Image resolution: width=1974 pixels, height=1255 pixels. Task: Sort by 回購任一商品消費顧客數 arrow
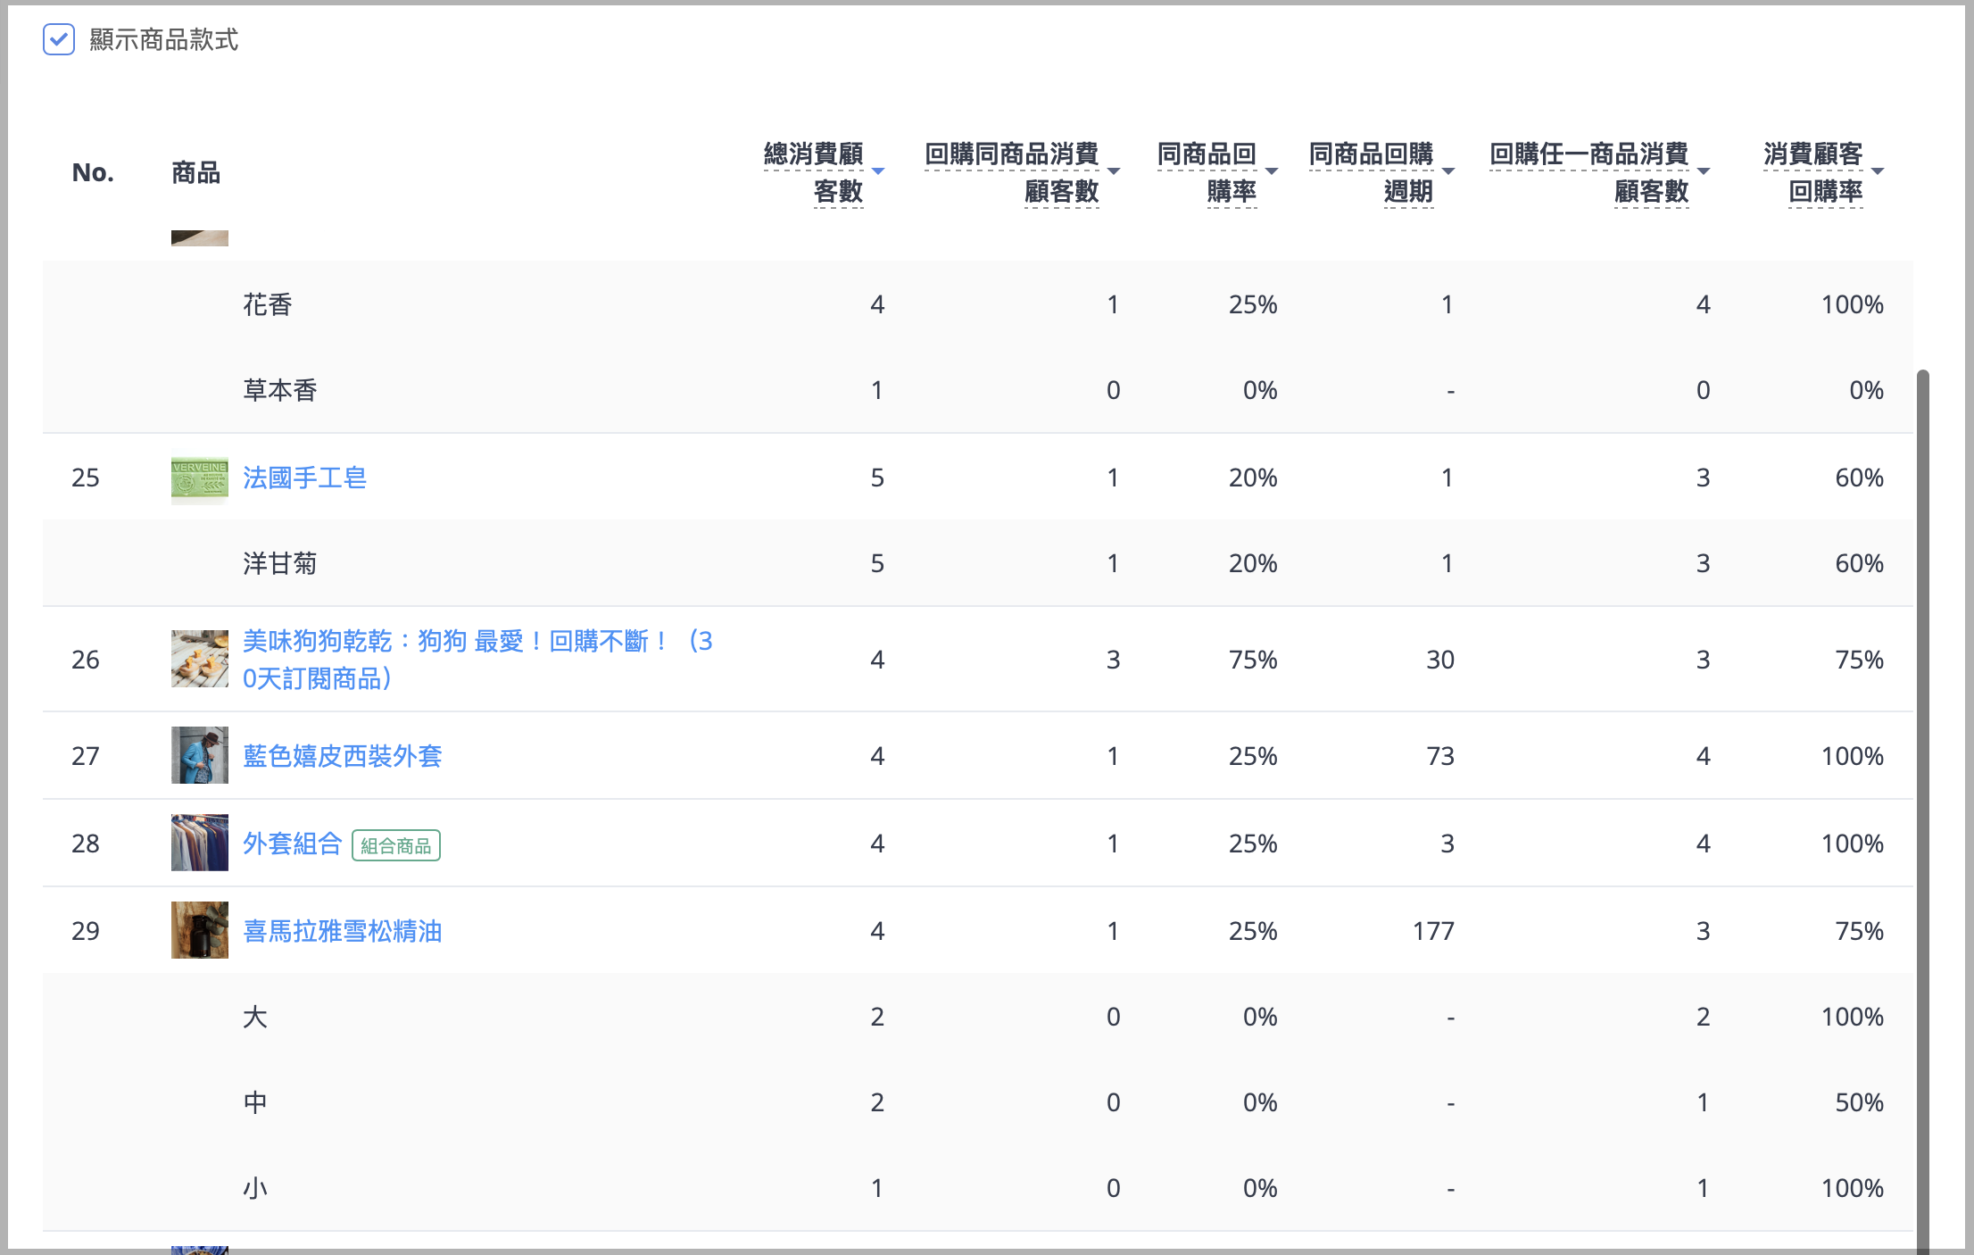point(1704,170)
